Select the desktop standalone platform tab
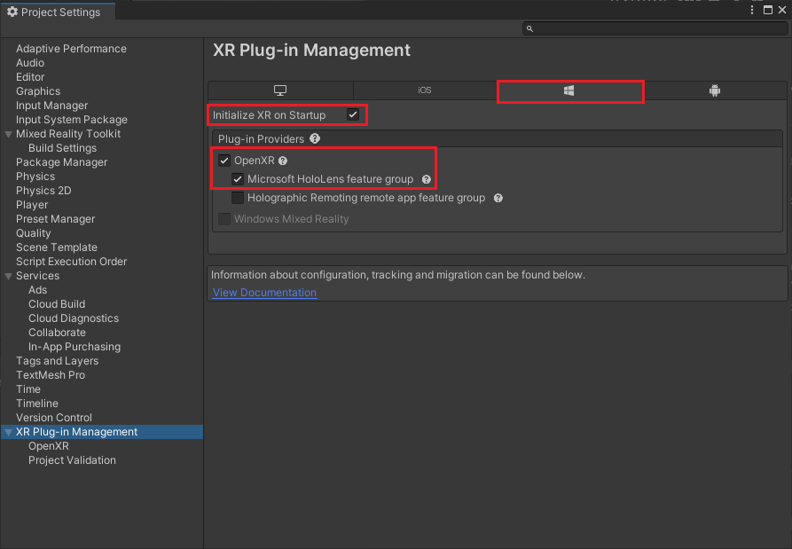This screenshot has width=792, height=549. [280, 90]
